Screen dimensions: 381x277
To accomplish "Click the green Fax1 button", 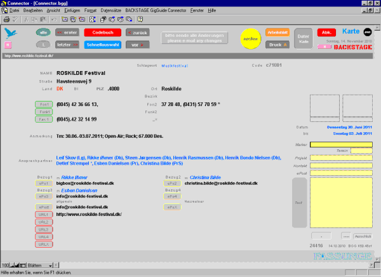I will [44, 119].
